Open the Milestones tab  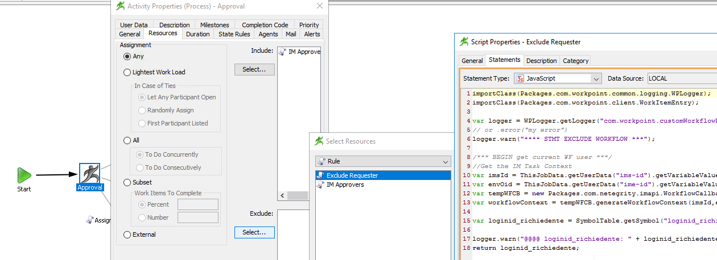215,25
